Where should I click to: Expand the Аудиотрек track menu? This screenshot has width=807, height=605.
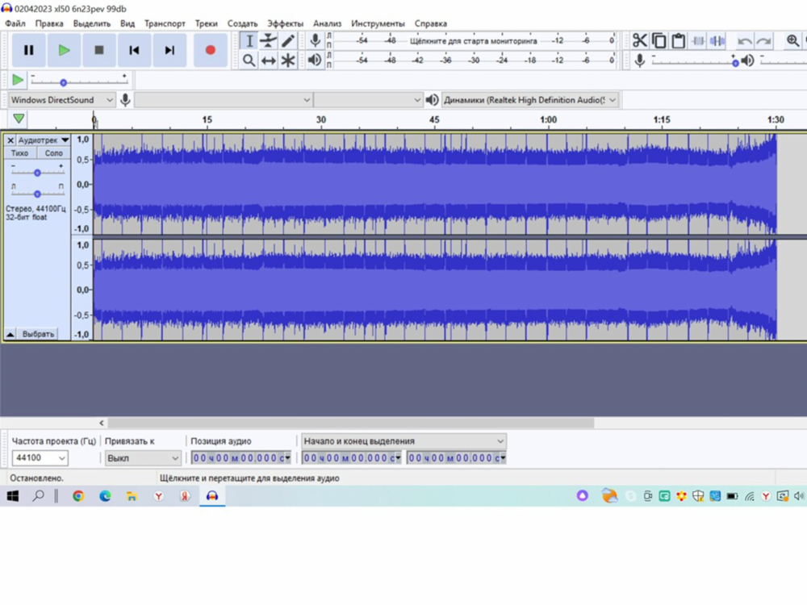click(65, 140)
